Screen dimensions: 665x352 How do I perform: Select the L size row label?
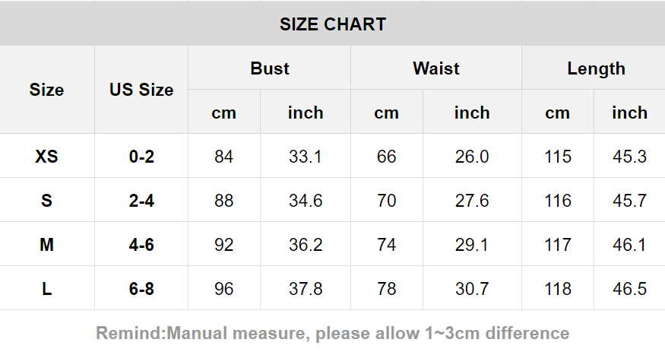[46, 289]
